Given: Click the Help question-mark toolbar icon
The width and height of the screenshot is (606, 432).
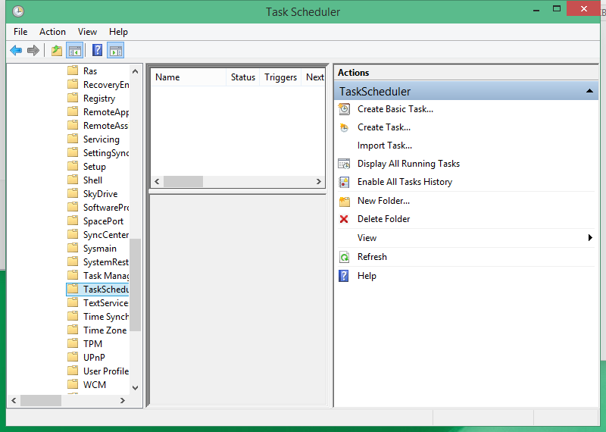Looking at the screenshot, I should pos(98,50).
